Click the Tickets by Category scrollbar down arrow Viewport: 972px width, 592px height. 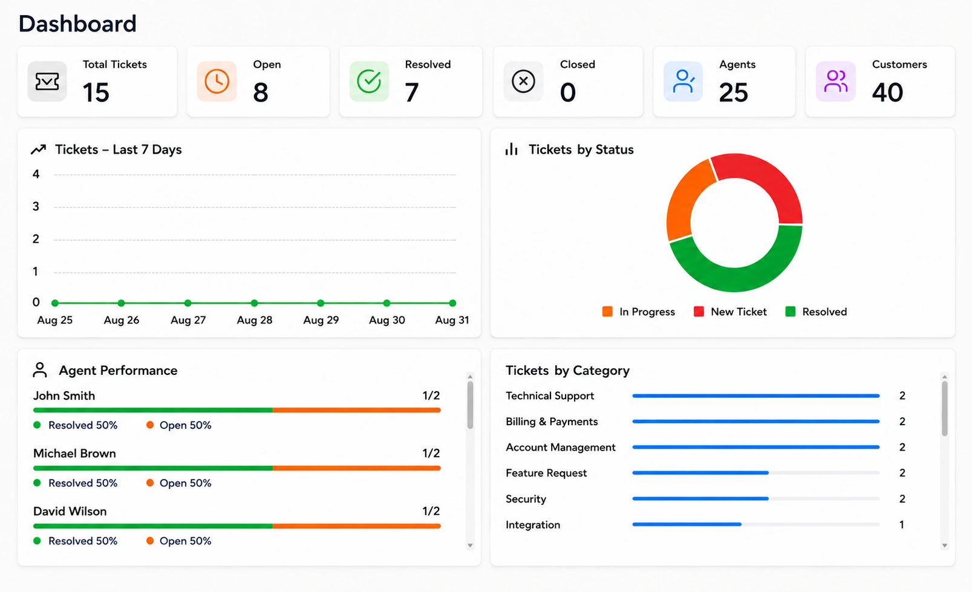pyautogui.click(x=945, y=545)
